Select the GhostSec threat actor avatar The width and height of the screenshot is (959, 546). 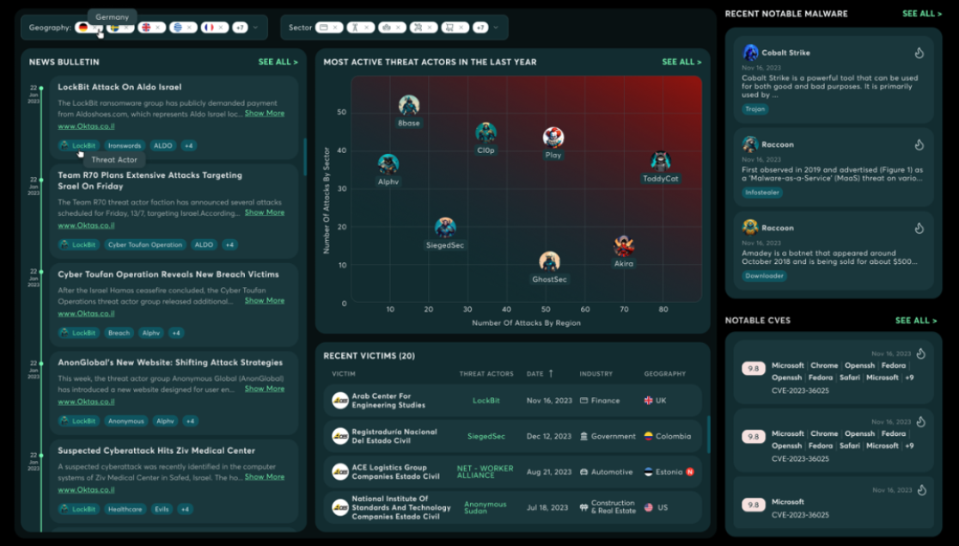549,261
